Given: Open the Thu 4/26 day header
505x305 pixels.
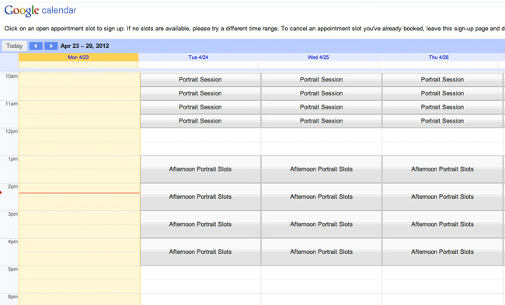Looking at the screenshot, I should coord(439,57).
